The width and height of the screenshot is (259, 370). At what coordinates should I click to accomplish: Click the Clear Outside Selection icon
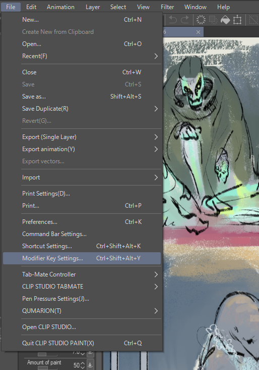[213, 20]
